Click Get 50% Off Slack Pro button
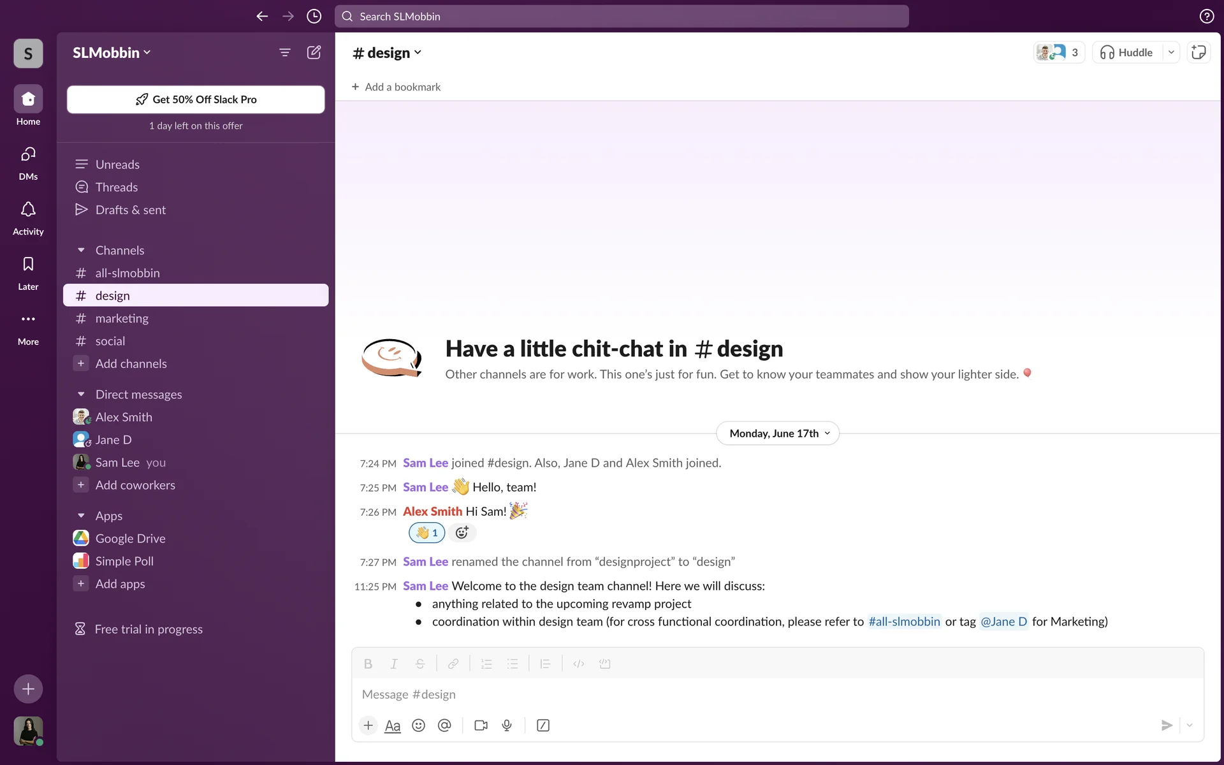This screenshot has width=1224, height=765. click(196, 99)
